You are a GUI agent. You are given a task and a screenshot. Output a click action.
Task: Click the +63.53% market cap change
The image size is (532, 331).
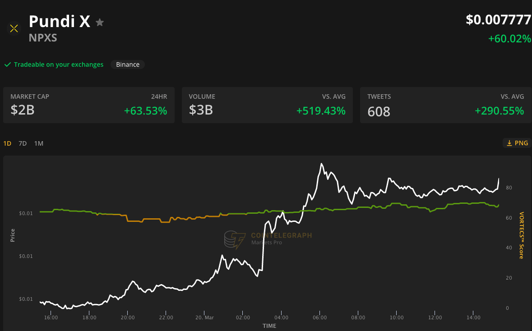[146, 111]
